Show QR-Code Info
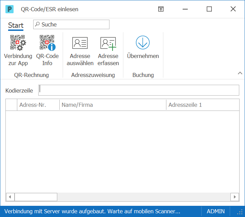The width and height of the screenshot is (245, 217). pyautogui.click(x=47, y=50)
